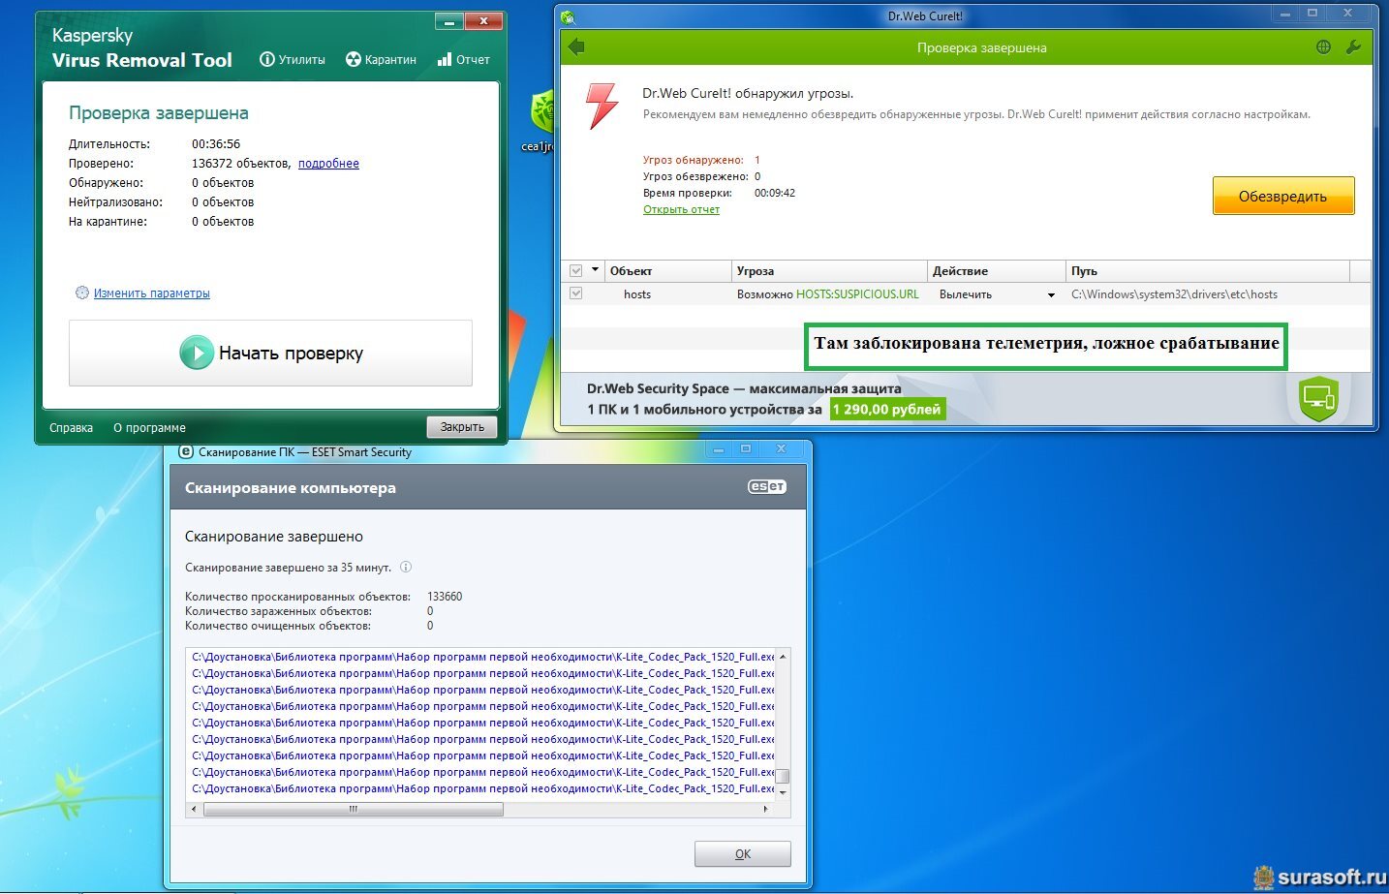
Task: Click the horizontal scrollbar thumb in ESET log
Action: pyautogui.click(x=354, y=809)
